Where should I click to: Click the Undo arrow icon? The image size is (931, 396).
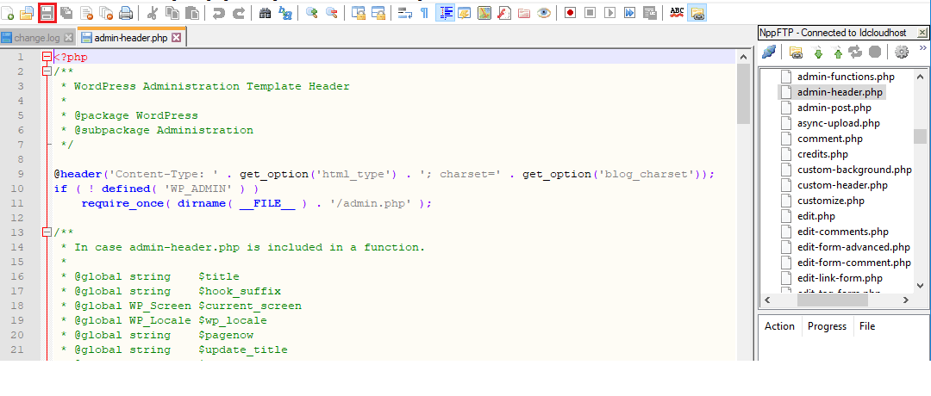[218, 12]
